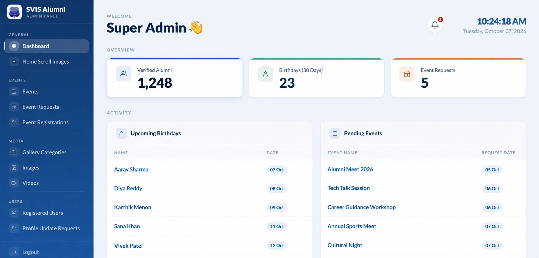The image size is (539, 258).
Task: Click the SVIS Alumni shield logo
Action: (x=15, y=12)
